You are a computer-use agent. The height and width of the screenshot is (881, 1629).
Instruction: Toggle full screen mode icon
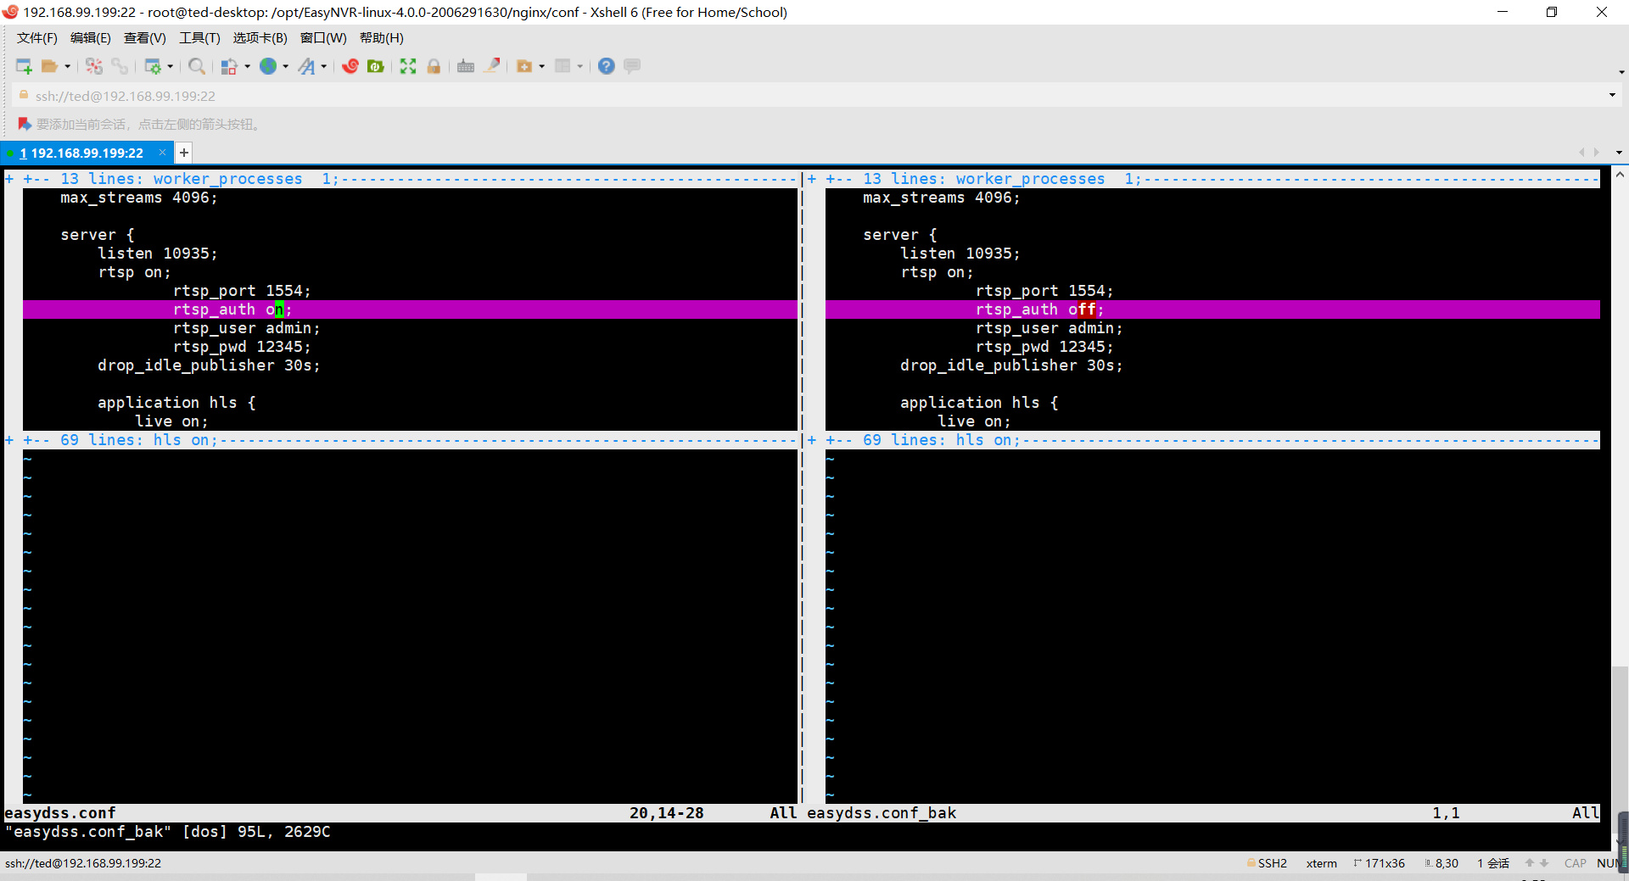tap(408, 66)
